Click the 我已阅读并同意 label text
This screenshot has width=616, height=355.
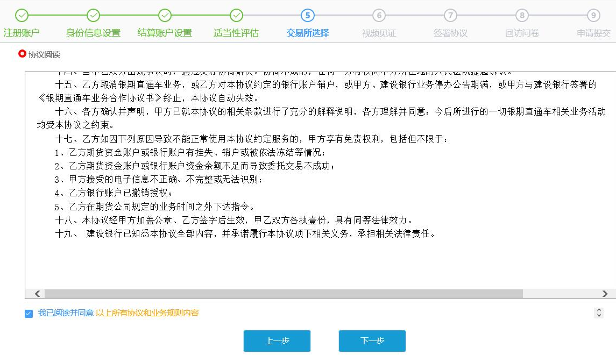coord(66,313)
